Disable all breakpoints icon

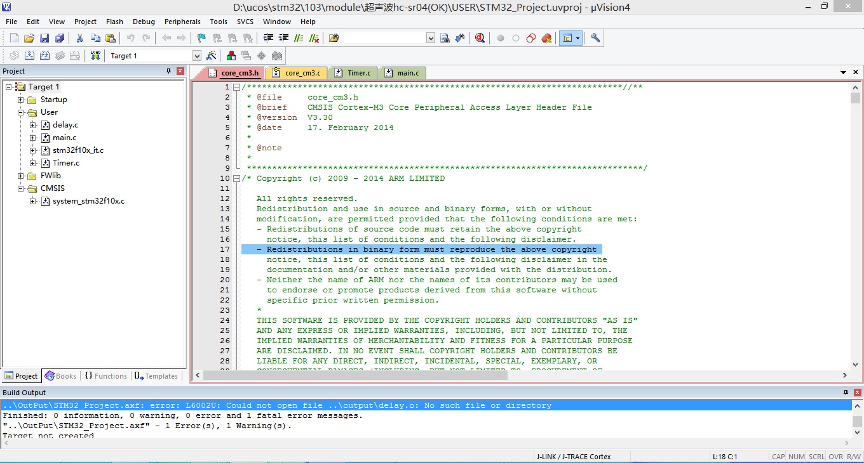(x=531, y=38)
